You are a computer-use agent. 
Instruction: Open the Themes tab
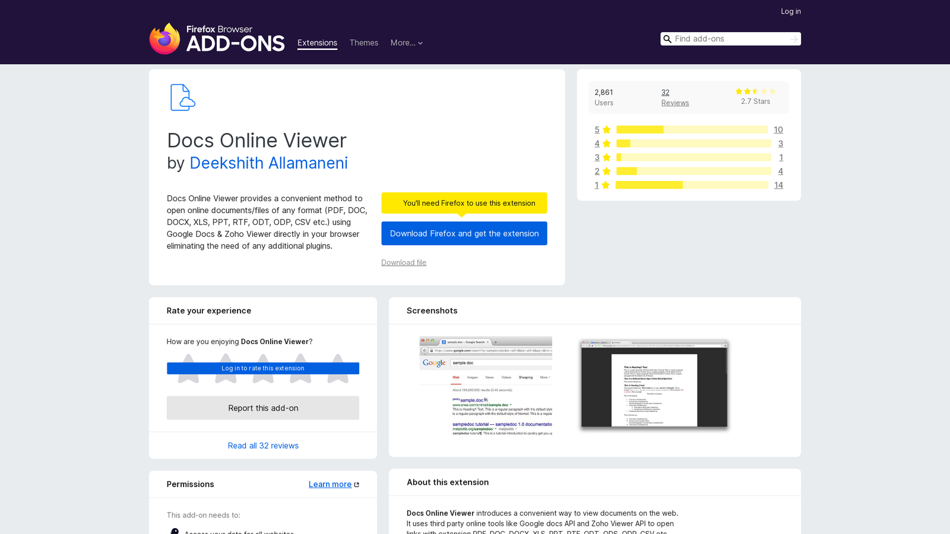[x=363, y=43]
